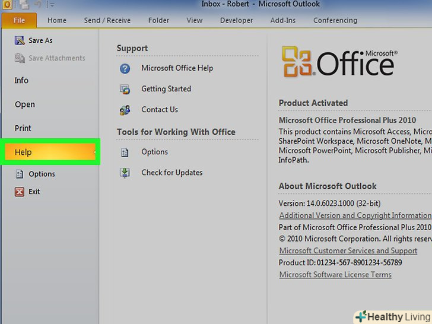Click the Options icon in left sidebar
This screenshot has width=432, height=324.
[x=19, y=174]
